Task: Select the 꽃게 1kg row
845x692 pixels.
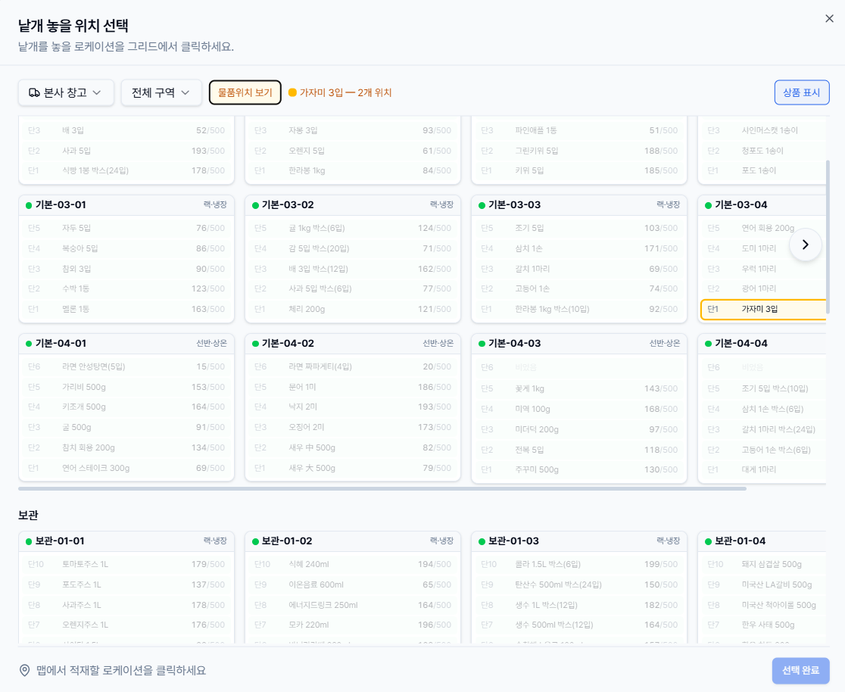Action: [x=578, y=389]
